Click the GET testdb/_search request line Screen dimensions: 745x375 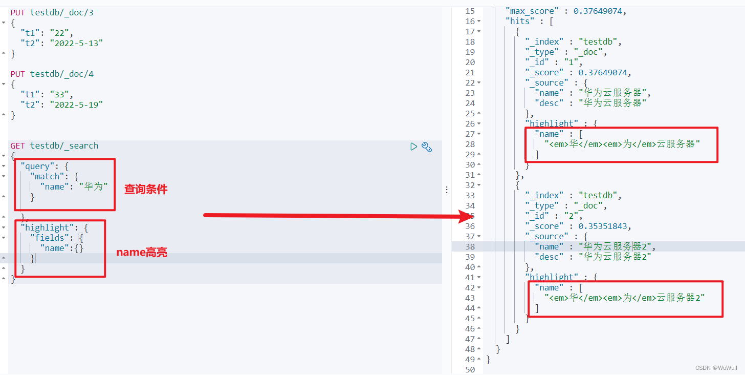tap(54, 145)
